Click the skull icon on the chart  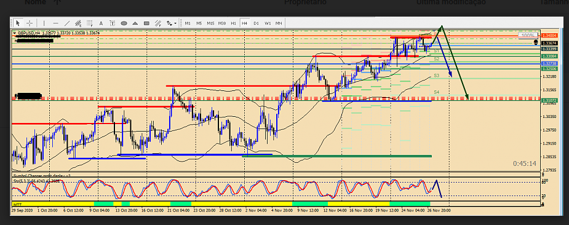click(x=536, y=42)
